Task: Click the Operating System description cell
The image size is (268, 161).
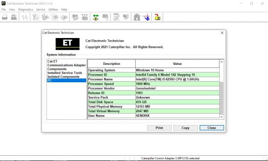Action: [112, 70]
